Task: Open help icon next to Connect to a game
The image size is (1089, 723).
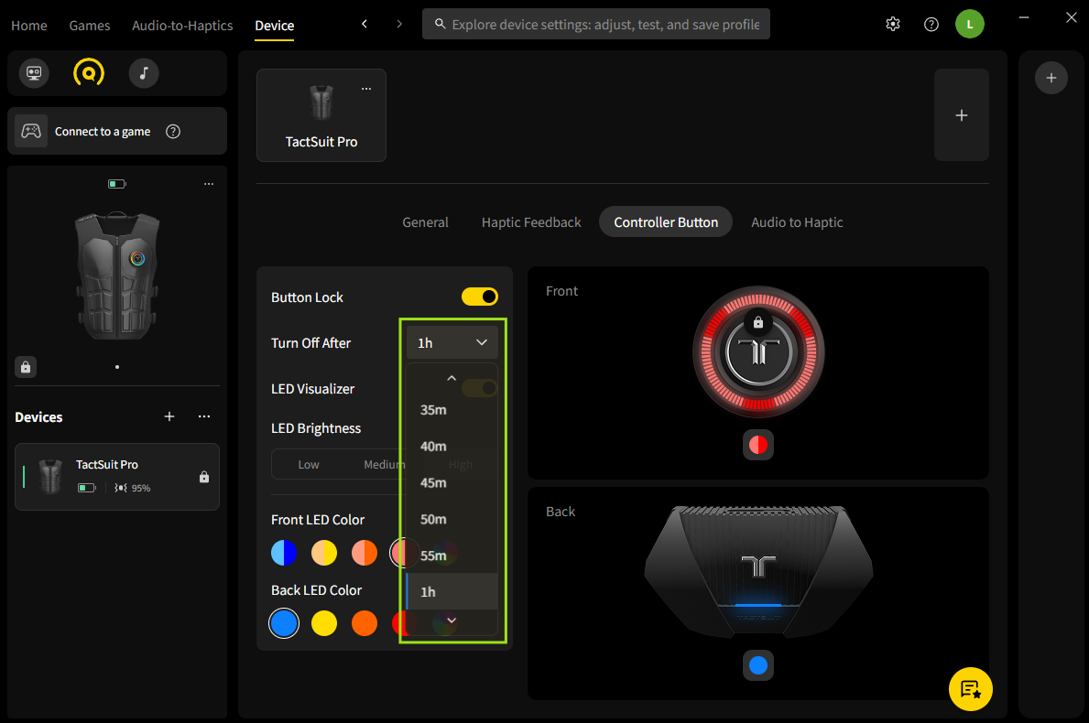Action: (173, 131)
